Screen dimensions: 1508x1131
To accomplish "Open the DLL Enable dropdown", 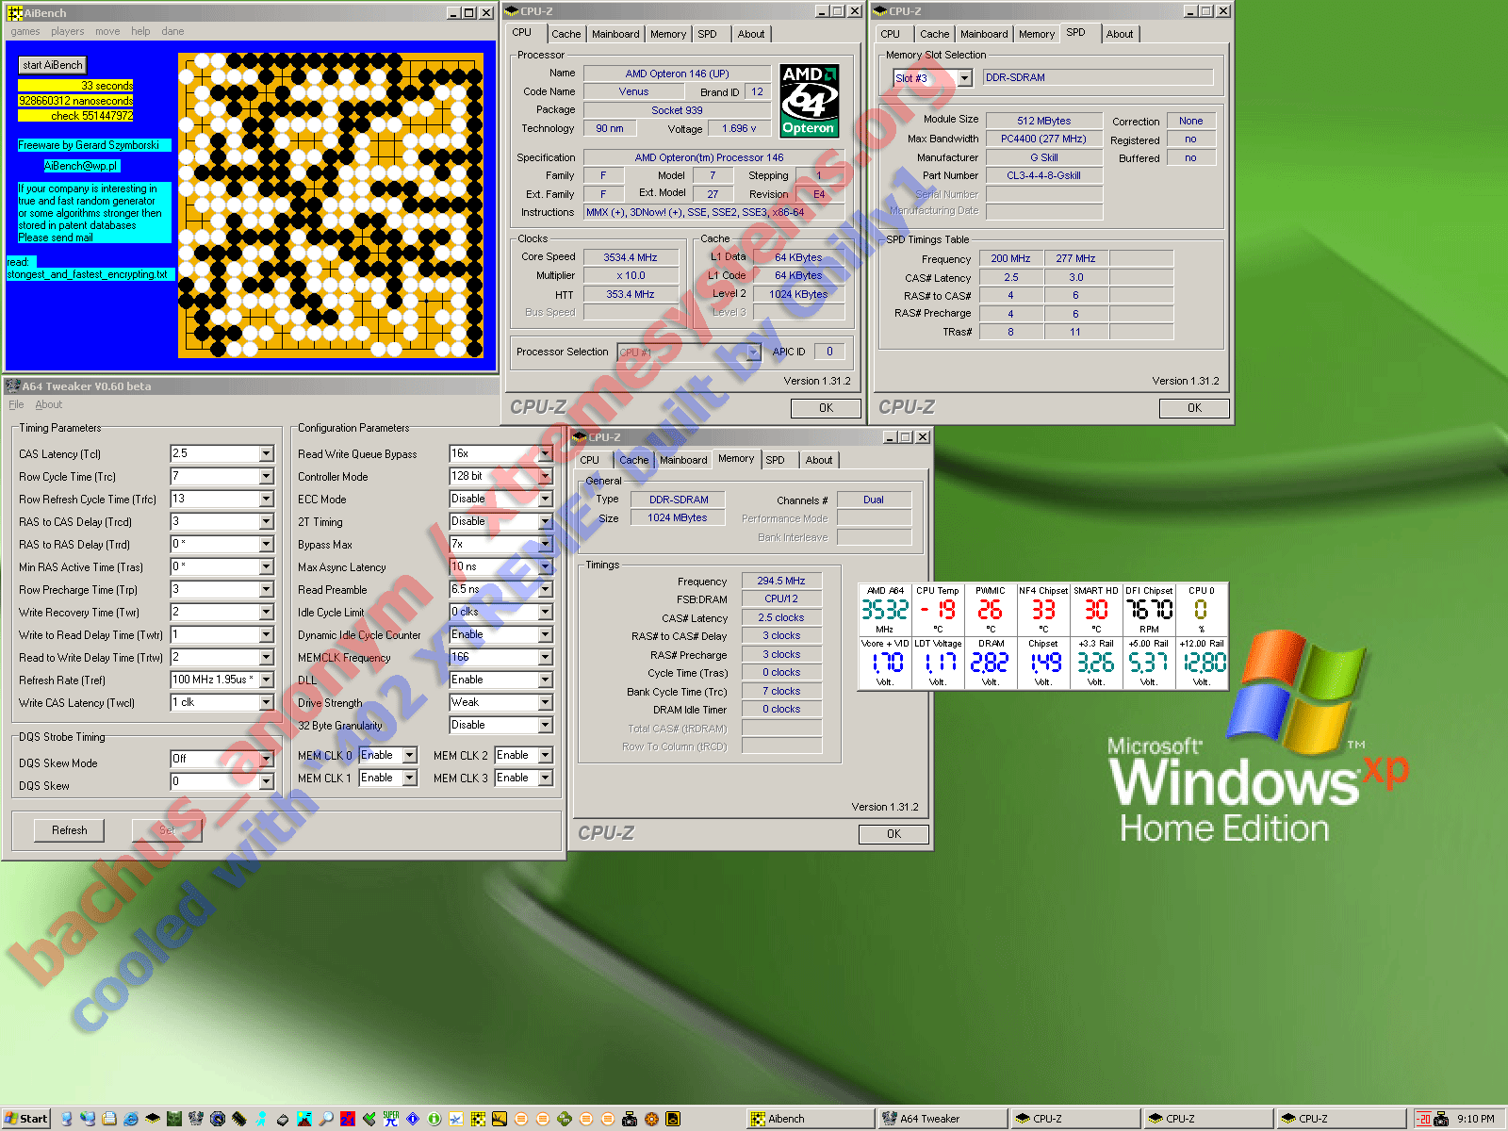I will tap(546, 680).
